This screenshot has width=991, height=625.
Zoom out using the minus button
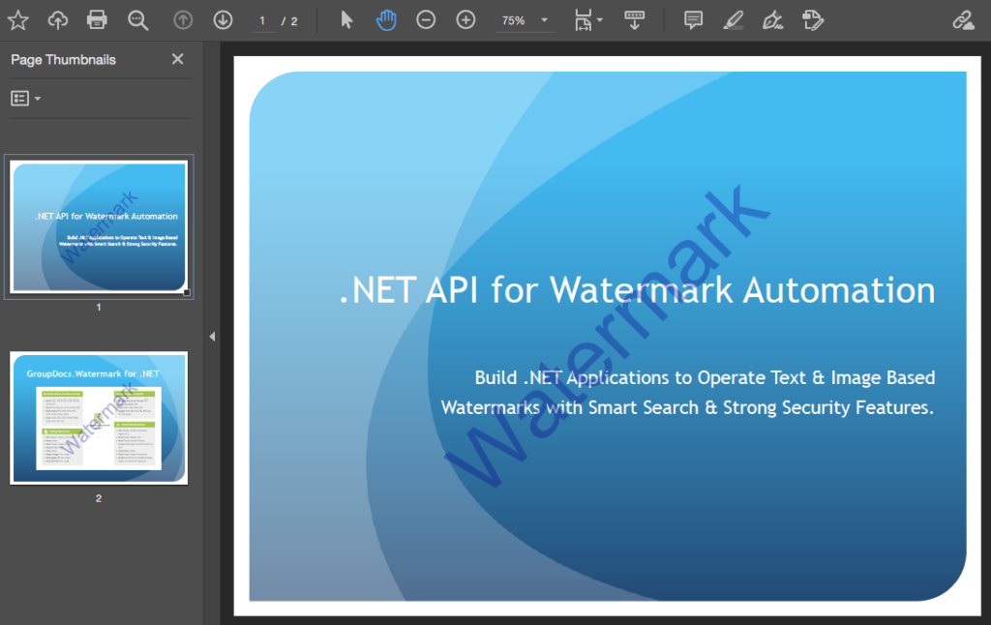coord(426,19)
